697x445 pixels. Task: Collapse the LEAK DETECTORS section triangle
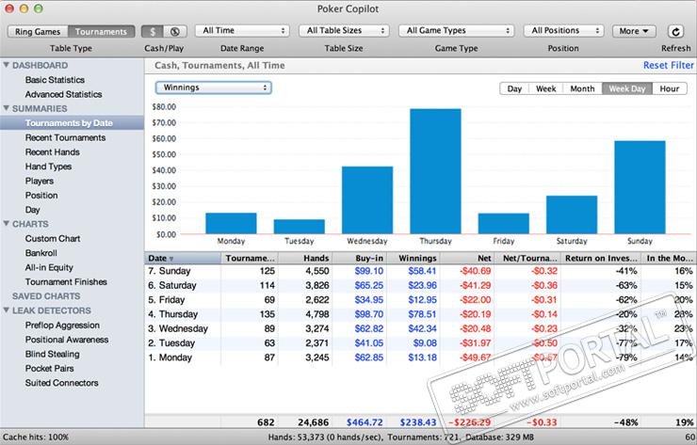[x=7, y=310]
